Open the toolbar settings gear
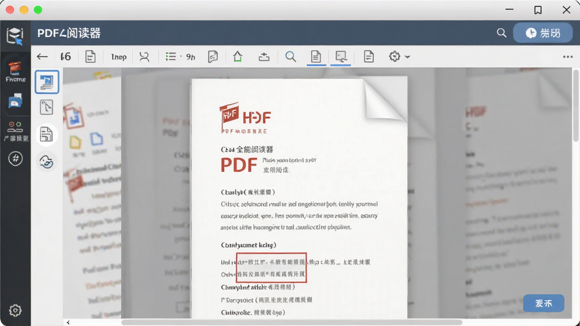The image size is (580, 326). (x=395, y=57)
